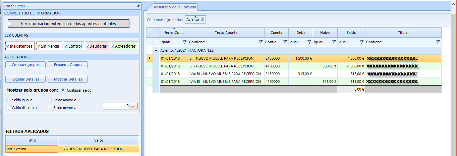Open Igual operator under Debe
Image resolution: width=457 pixels, height=156 pixels.
[x=294, y=42]
